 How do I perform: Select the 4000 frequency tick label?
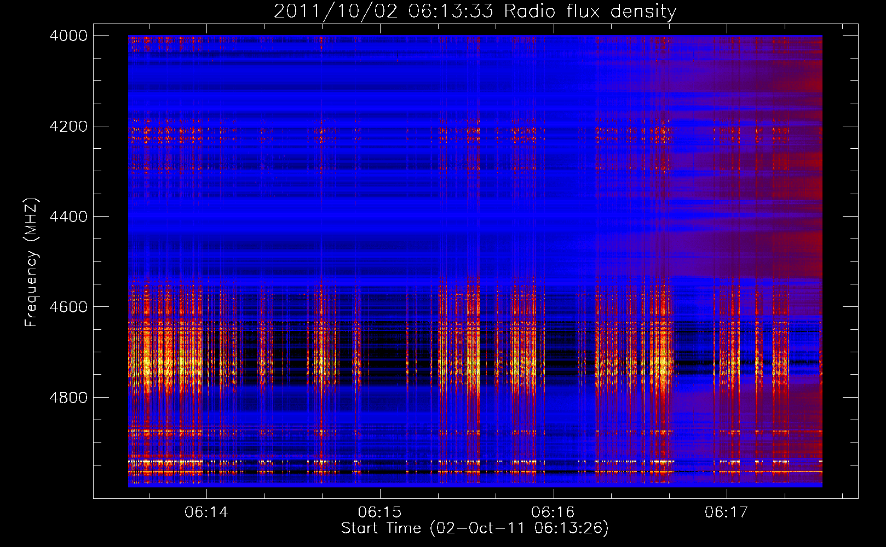click(68, 36)
